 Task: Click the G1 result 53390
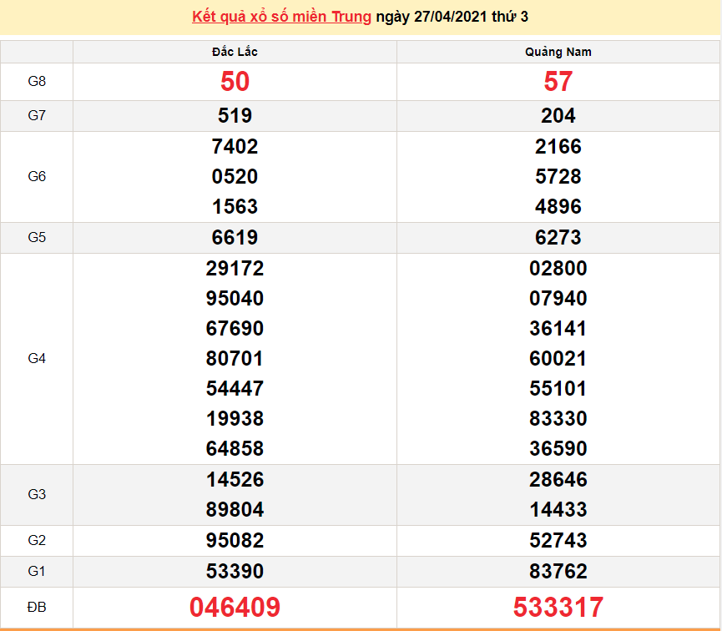coord(235,571)
